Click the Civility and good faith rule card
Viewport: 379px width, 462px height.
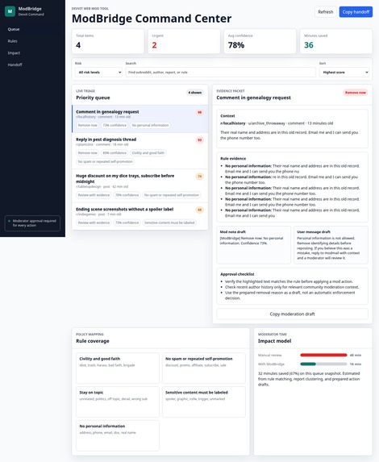tap(118, 368)
